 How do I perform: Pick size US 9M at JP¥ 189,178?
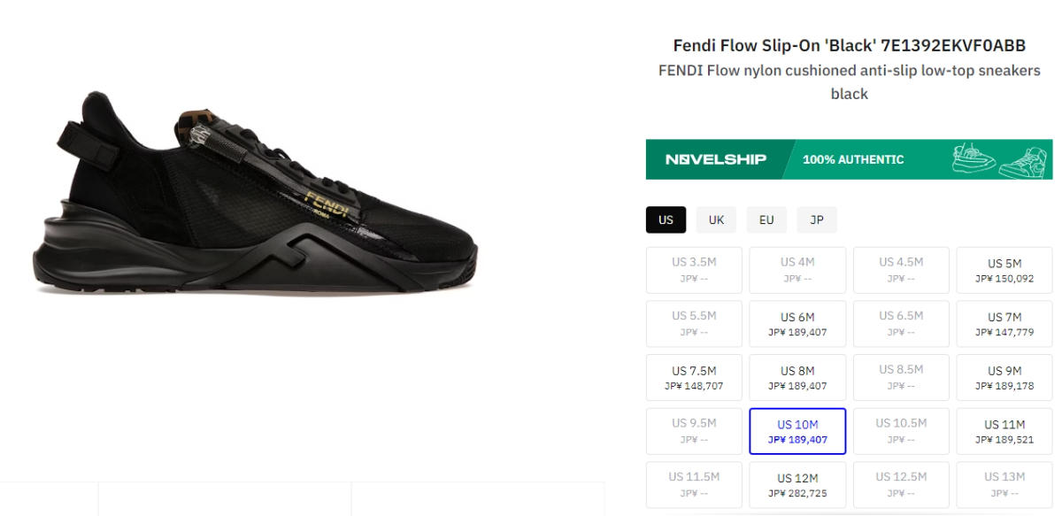[1004, 378]
